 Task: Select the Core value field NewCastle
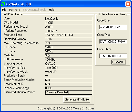68,19
